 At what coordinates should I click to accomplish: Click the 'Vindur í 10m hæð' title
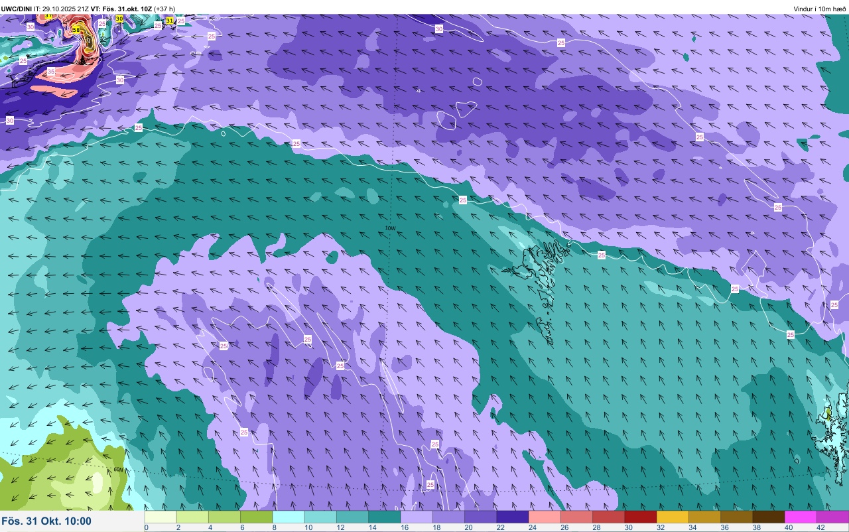pos(820,9)
